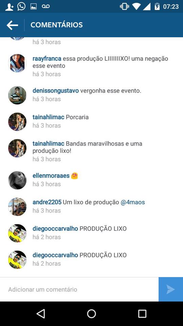The image size is (183, 326).
Task: Open ellenmoraaes username link
Action: pyautogui.click(x=51, y=176)
